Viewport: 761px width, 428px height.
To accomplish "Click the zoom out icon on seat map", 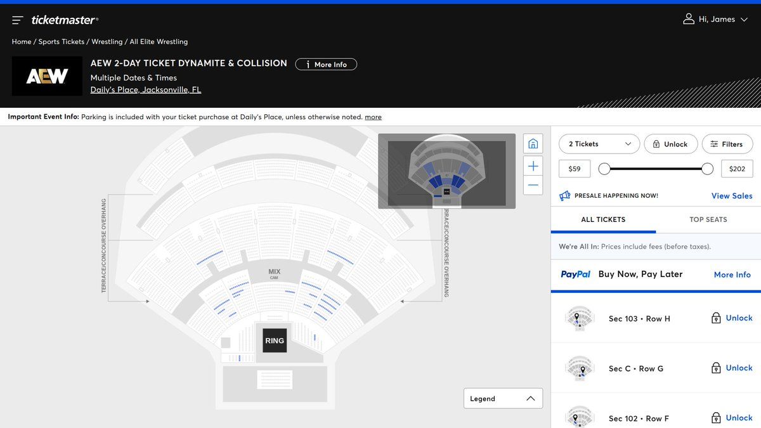I will [x=533, y=185].
